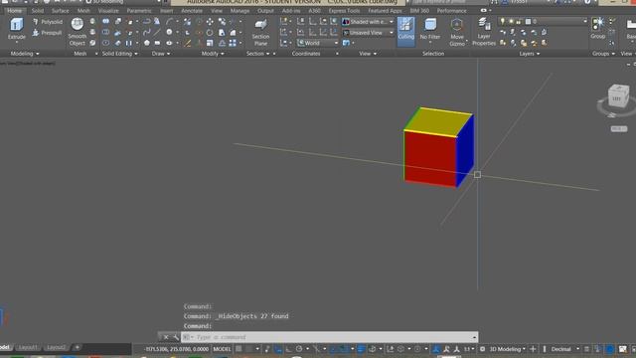Open the layer name dropdown

tap(584, 22)
